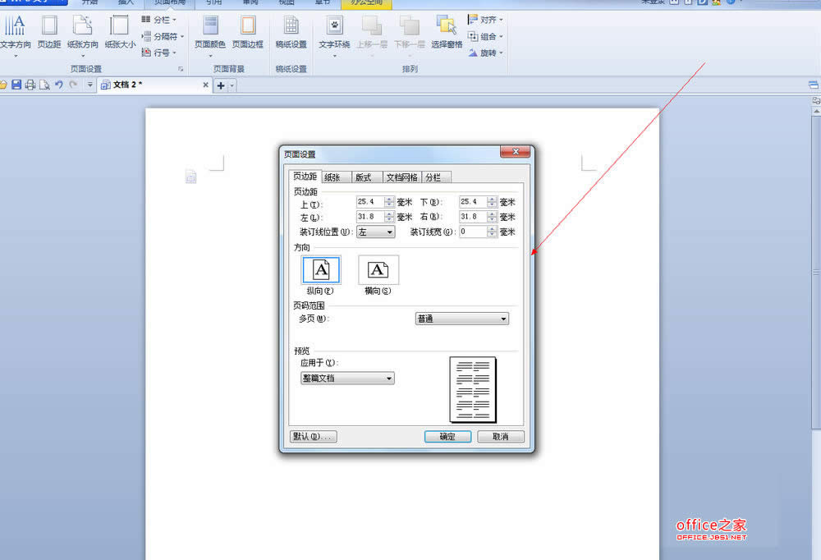Open the quick access toolbar customize arrow
This screenshot has height=560, width=821.
[x=89, y=85]
